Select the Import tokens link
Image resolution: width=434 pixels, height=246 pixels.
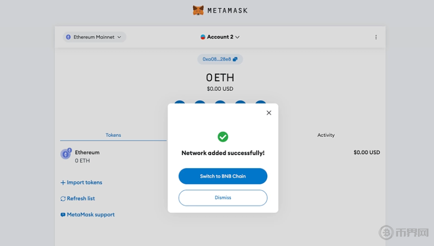pos(84,183)
